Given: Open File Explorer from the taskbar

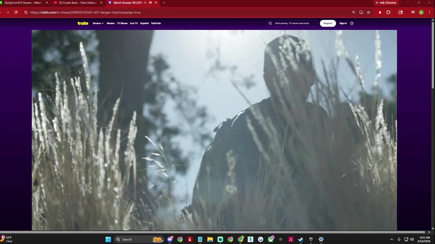Looking at the screenshot, I should tap(210, 239).
